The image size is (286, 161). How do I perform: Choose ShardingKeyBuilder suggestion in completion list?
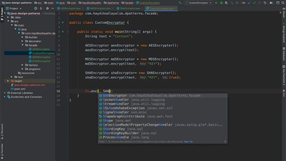pos(163,133)
